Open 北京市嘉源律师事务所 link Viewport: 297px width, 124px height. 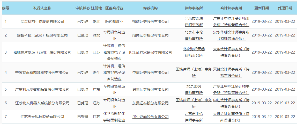pos(194,21)
